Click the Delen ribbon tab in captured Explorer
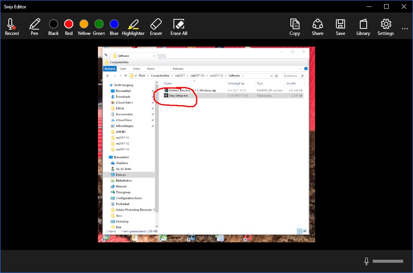This screenshot has width=413, height=273. [136, 69]
